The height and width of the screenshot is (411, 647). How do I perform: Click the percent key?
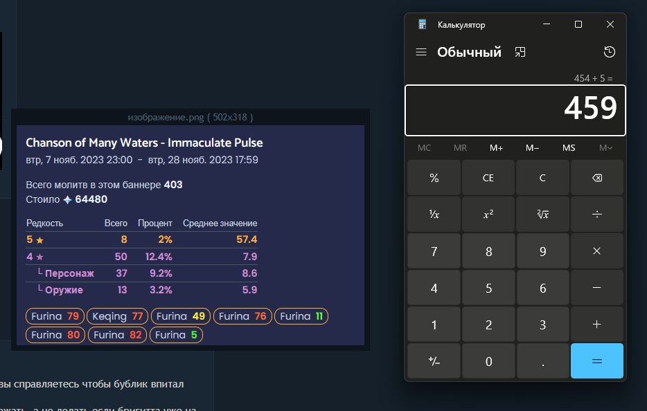[x=434, y=178]
